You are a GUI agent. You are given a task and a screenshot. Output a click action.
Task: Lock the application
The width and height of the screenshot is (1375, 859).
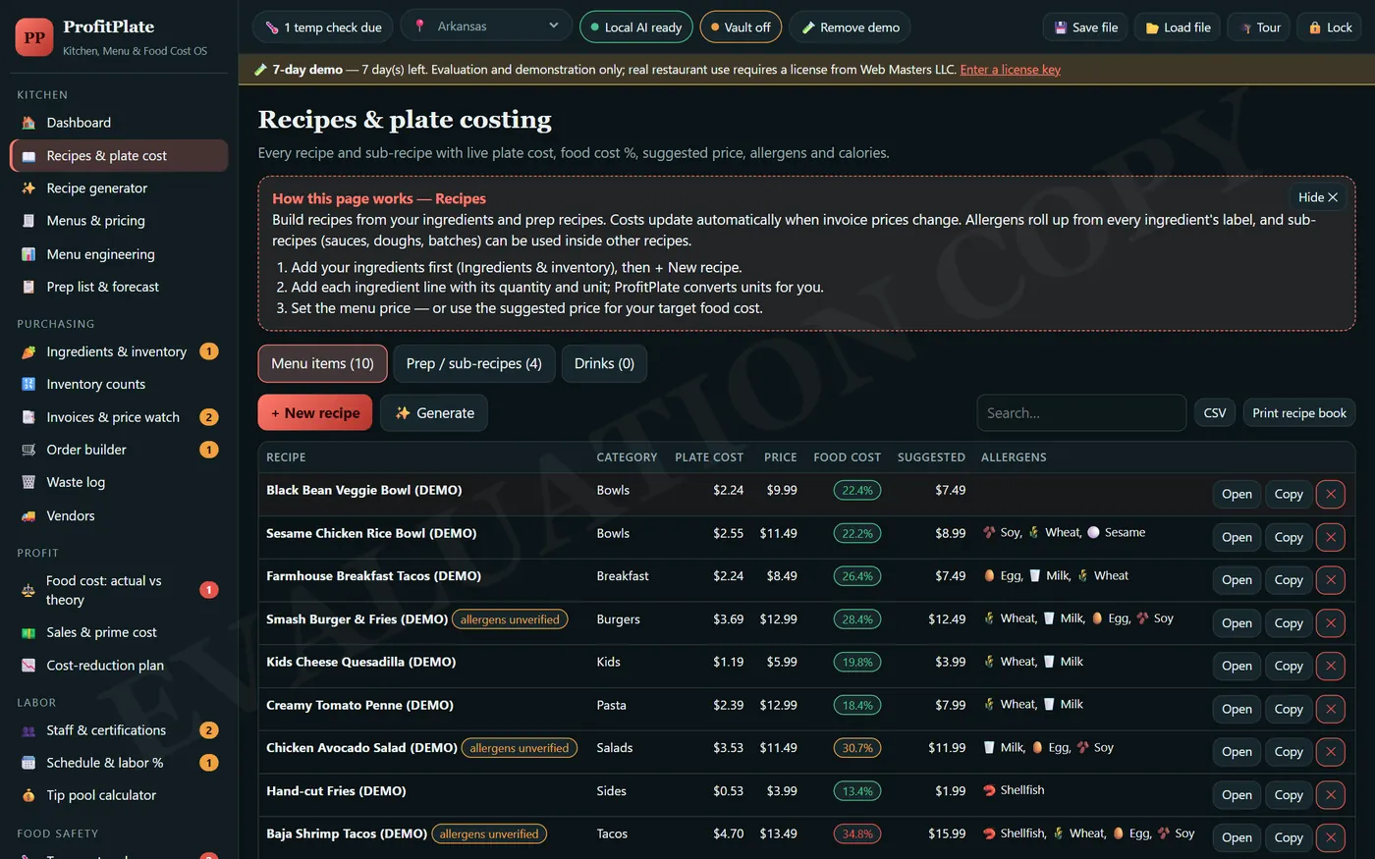1330,27
